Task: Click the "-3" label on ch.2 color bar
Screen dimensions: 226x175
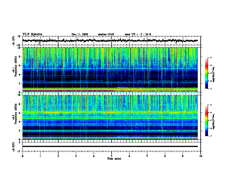Action: point(210,105)
